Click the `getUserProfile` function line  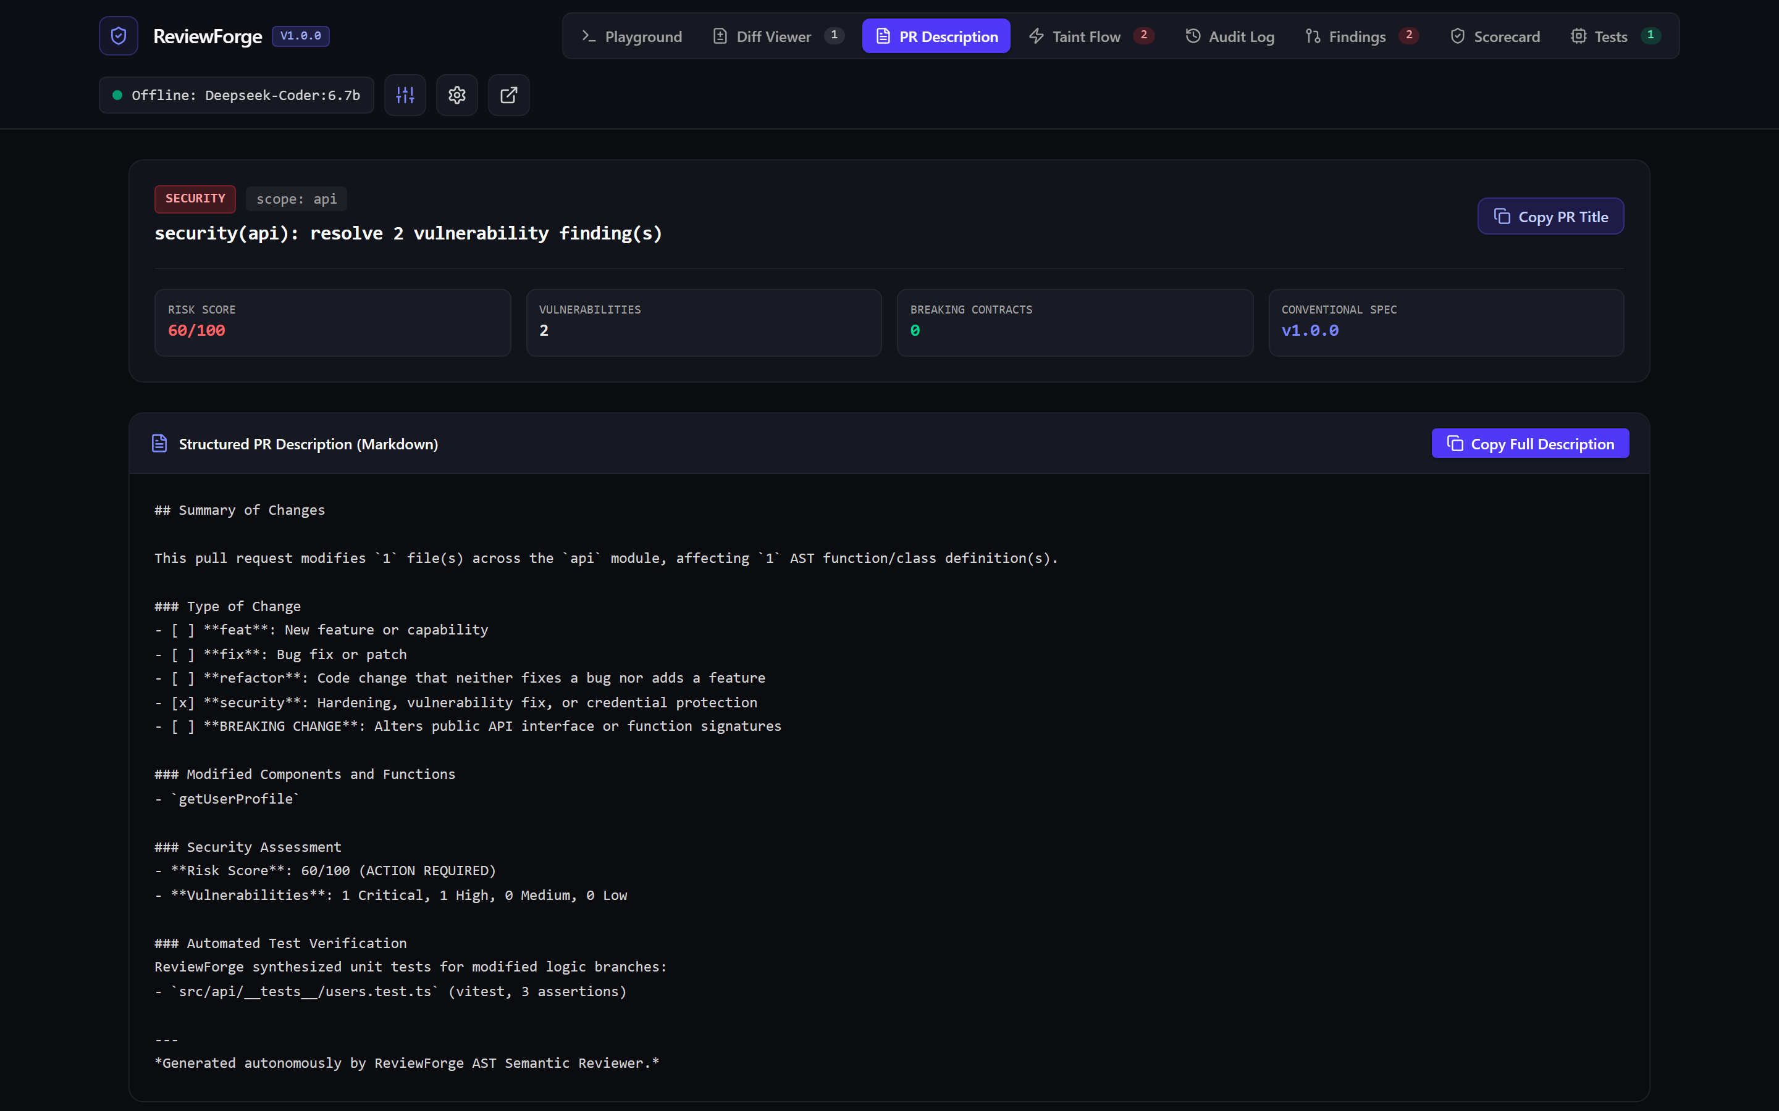pos(227,799)
